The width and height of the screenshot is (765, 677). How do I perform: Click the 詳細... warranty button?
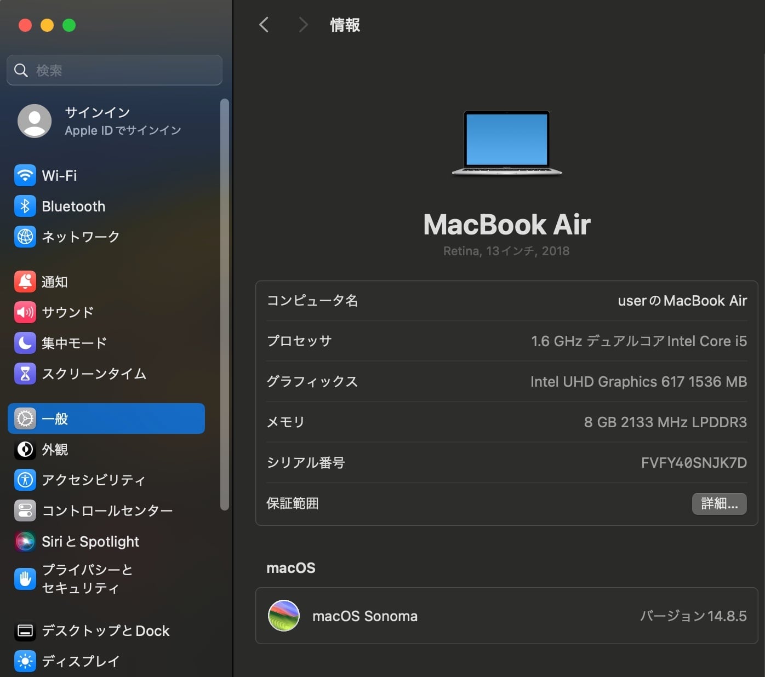click(x=720, y=503)
